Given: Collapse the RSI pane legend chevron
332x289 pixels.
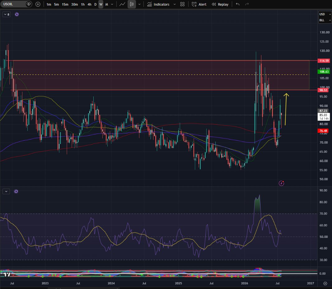Looking at the screenshot, I should pyautogui.click(x=6, y=191).
